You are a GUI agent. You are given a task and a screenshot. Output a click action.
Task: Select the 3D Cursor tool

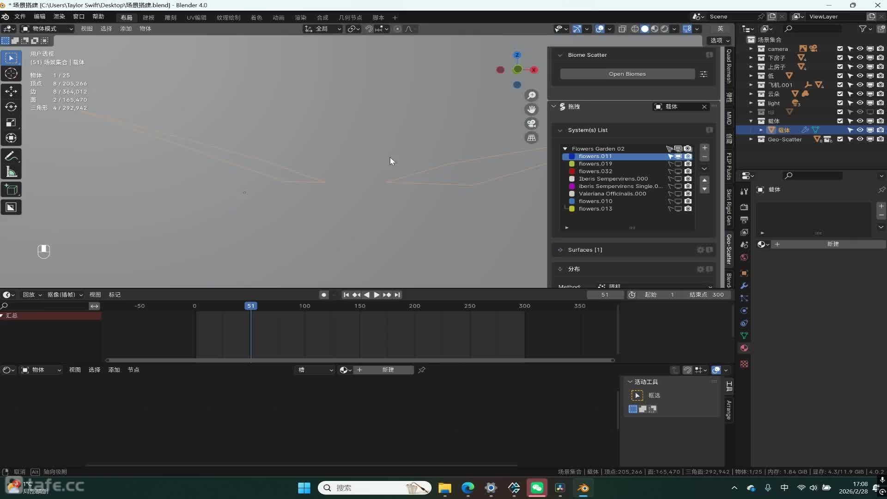[x=11, y=73]
